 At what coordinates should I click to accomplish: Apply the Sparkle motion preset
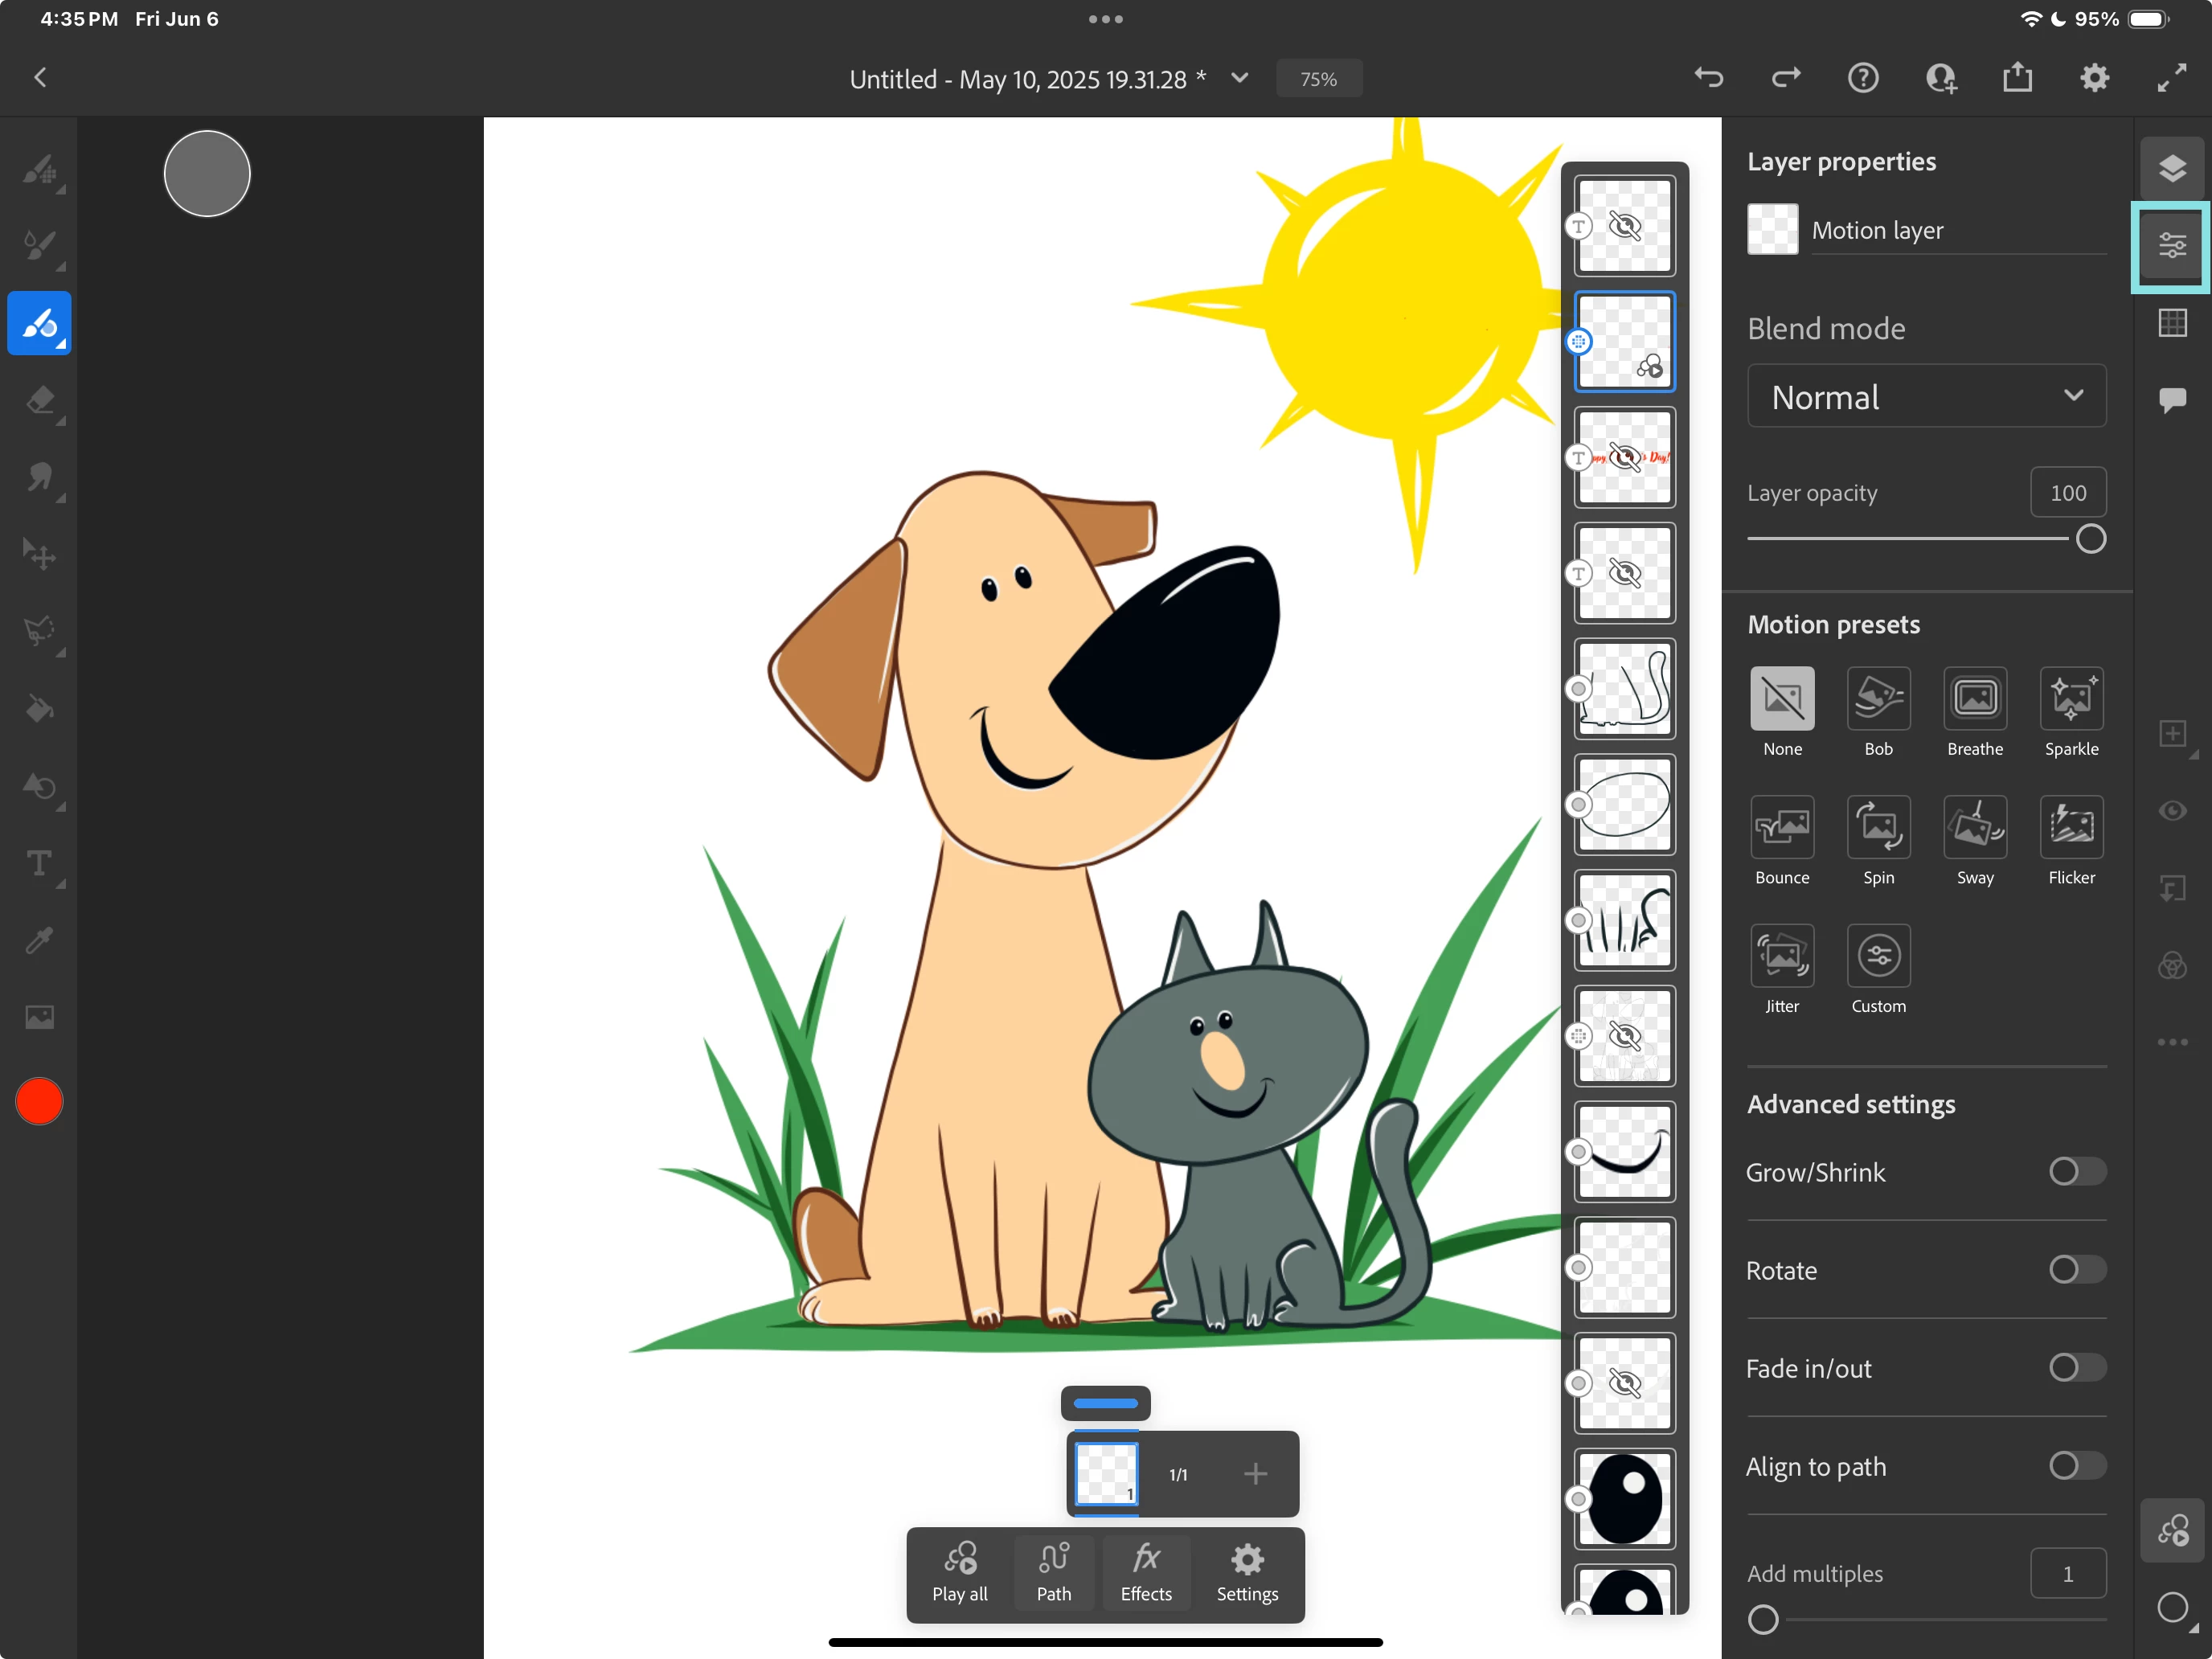pyautogui.click(x=2070, y=699)
